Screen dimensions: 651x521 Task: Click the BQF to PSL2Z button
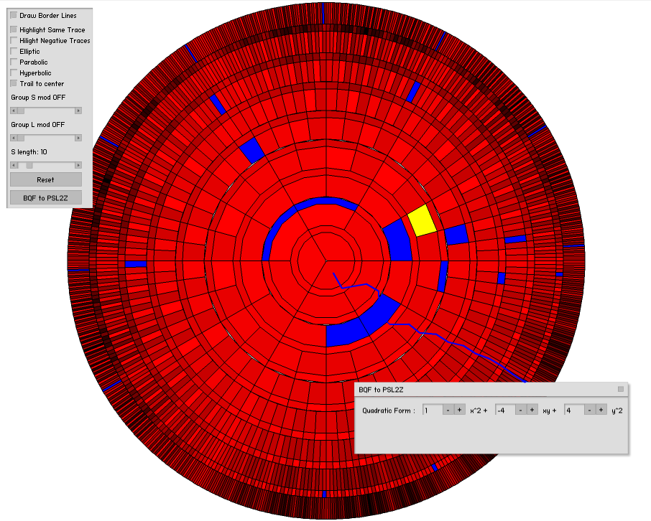tap(46, 197)
